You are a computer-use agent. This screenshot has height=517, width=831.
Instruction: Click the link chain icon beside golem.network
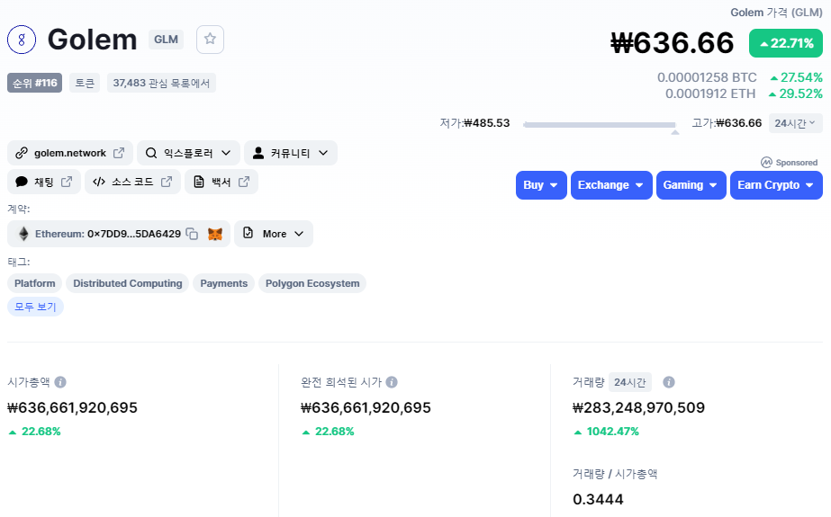pos(22,153)
